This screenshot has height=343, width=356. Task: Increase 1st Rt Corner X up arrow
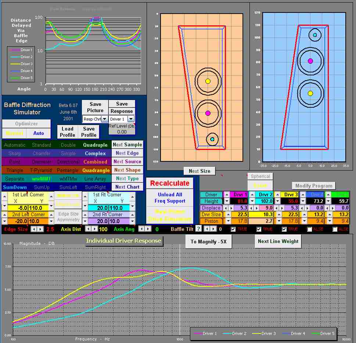pyautogui.click(x=85, y=196)
